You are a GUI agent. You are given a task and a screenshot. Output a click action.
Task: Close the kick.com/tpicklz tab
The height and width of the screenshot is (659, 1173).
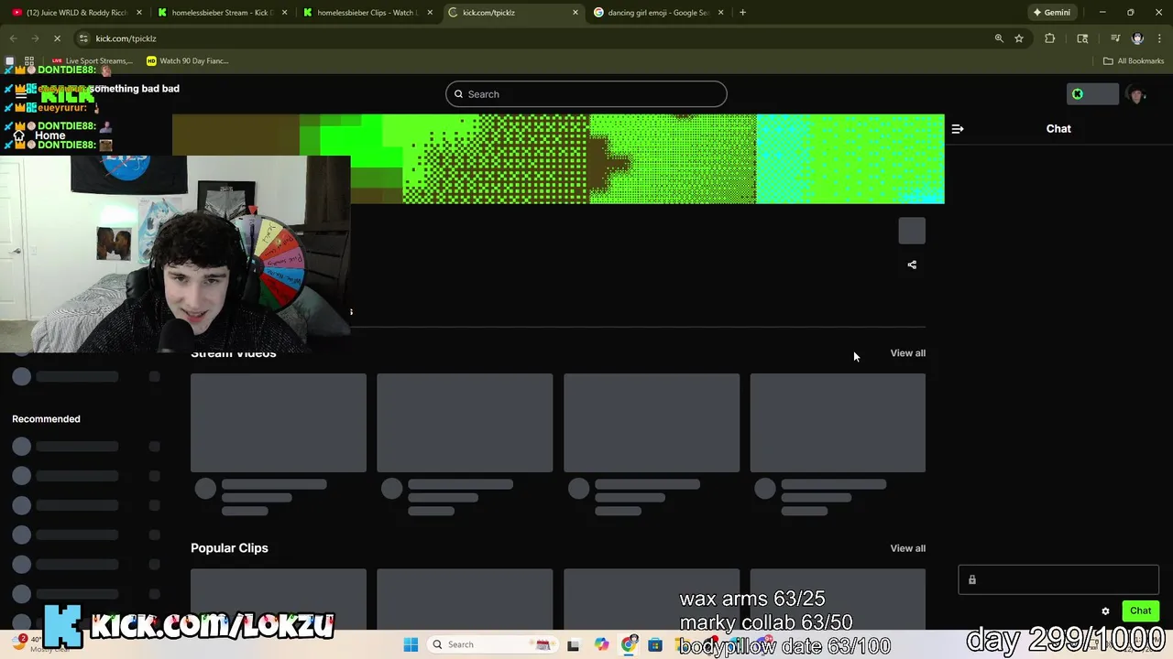coord(576,13)
